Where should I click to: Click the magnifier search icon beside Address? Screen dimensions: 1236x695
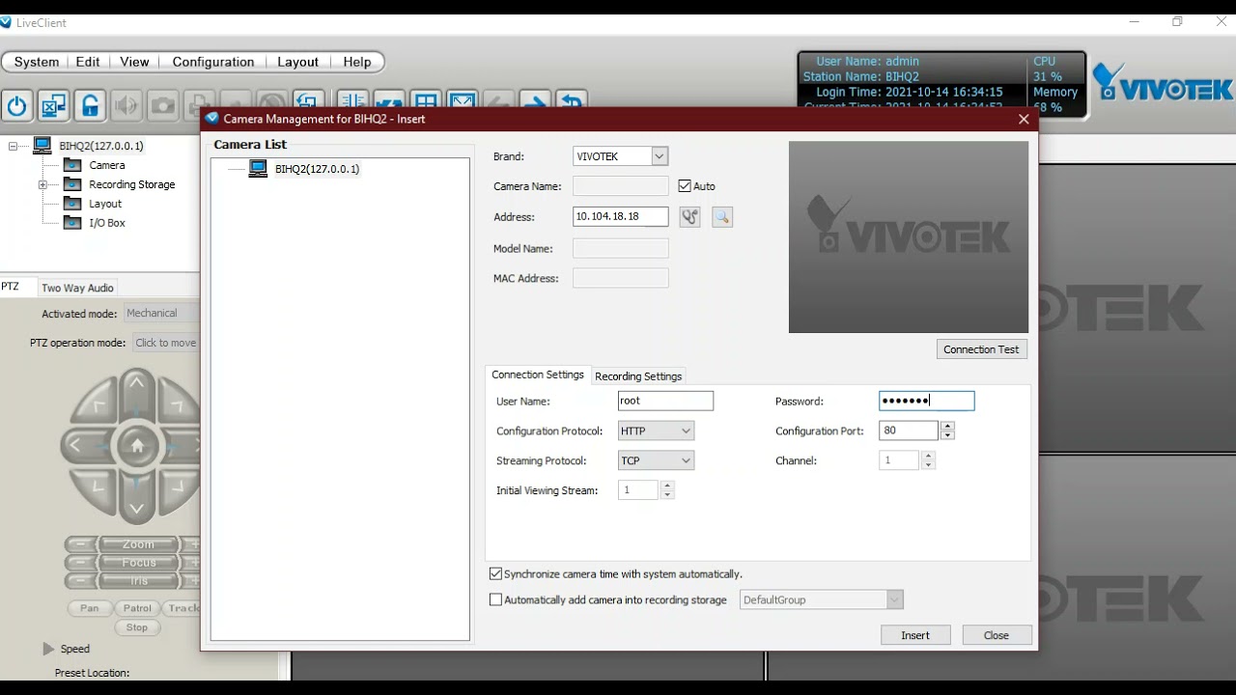[722, 217]
